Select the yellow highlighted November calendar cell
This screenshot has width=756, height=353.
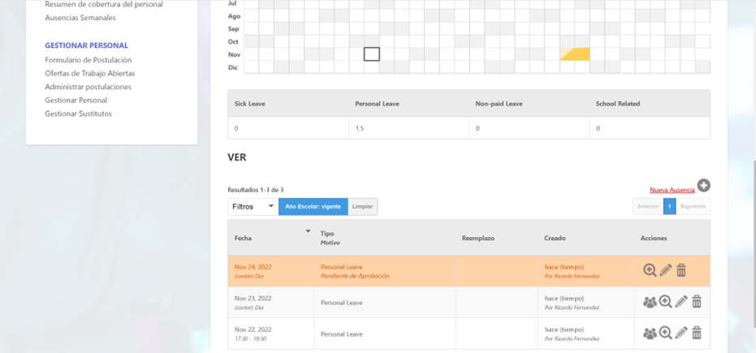coord(575,54)
